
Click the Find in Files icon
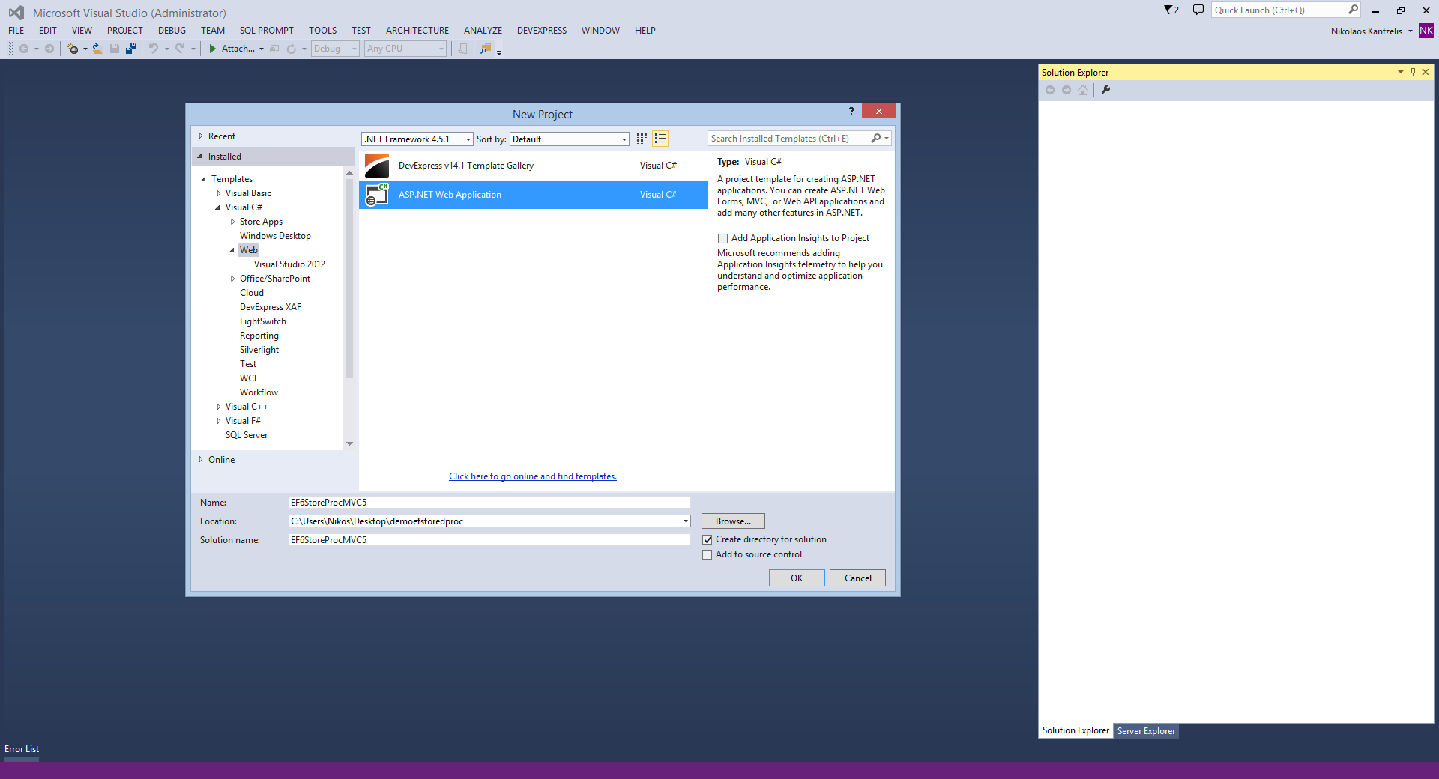point(486,49)
